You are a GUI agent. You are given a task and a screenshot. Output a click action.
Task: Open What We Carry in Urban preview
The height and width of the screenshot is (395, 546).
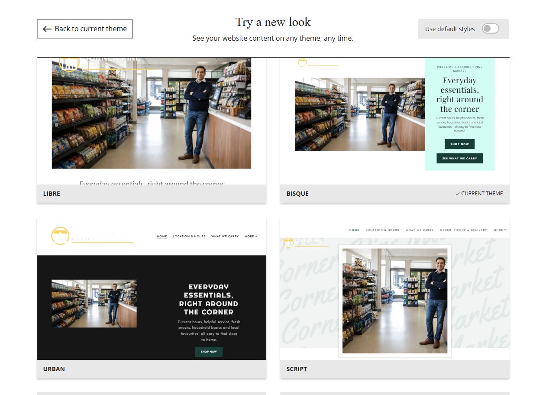click(x=225, y=236)
